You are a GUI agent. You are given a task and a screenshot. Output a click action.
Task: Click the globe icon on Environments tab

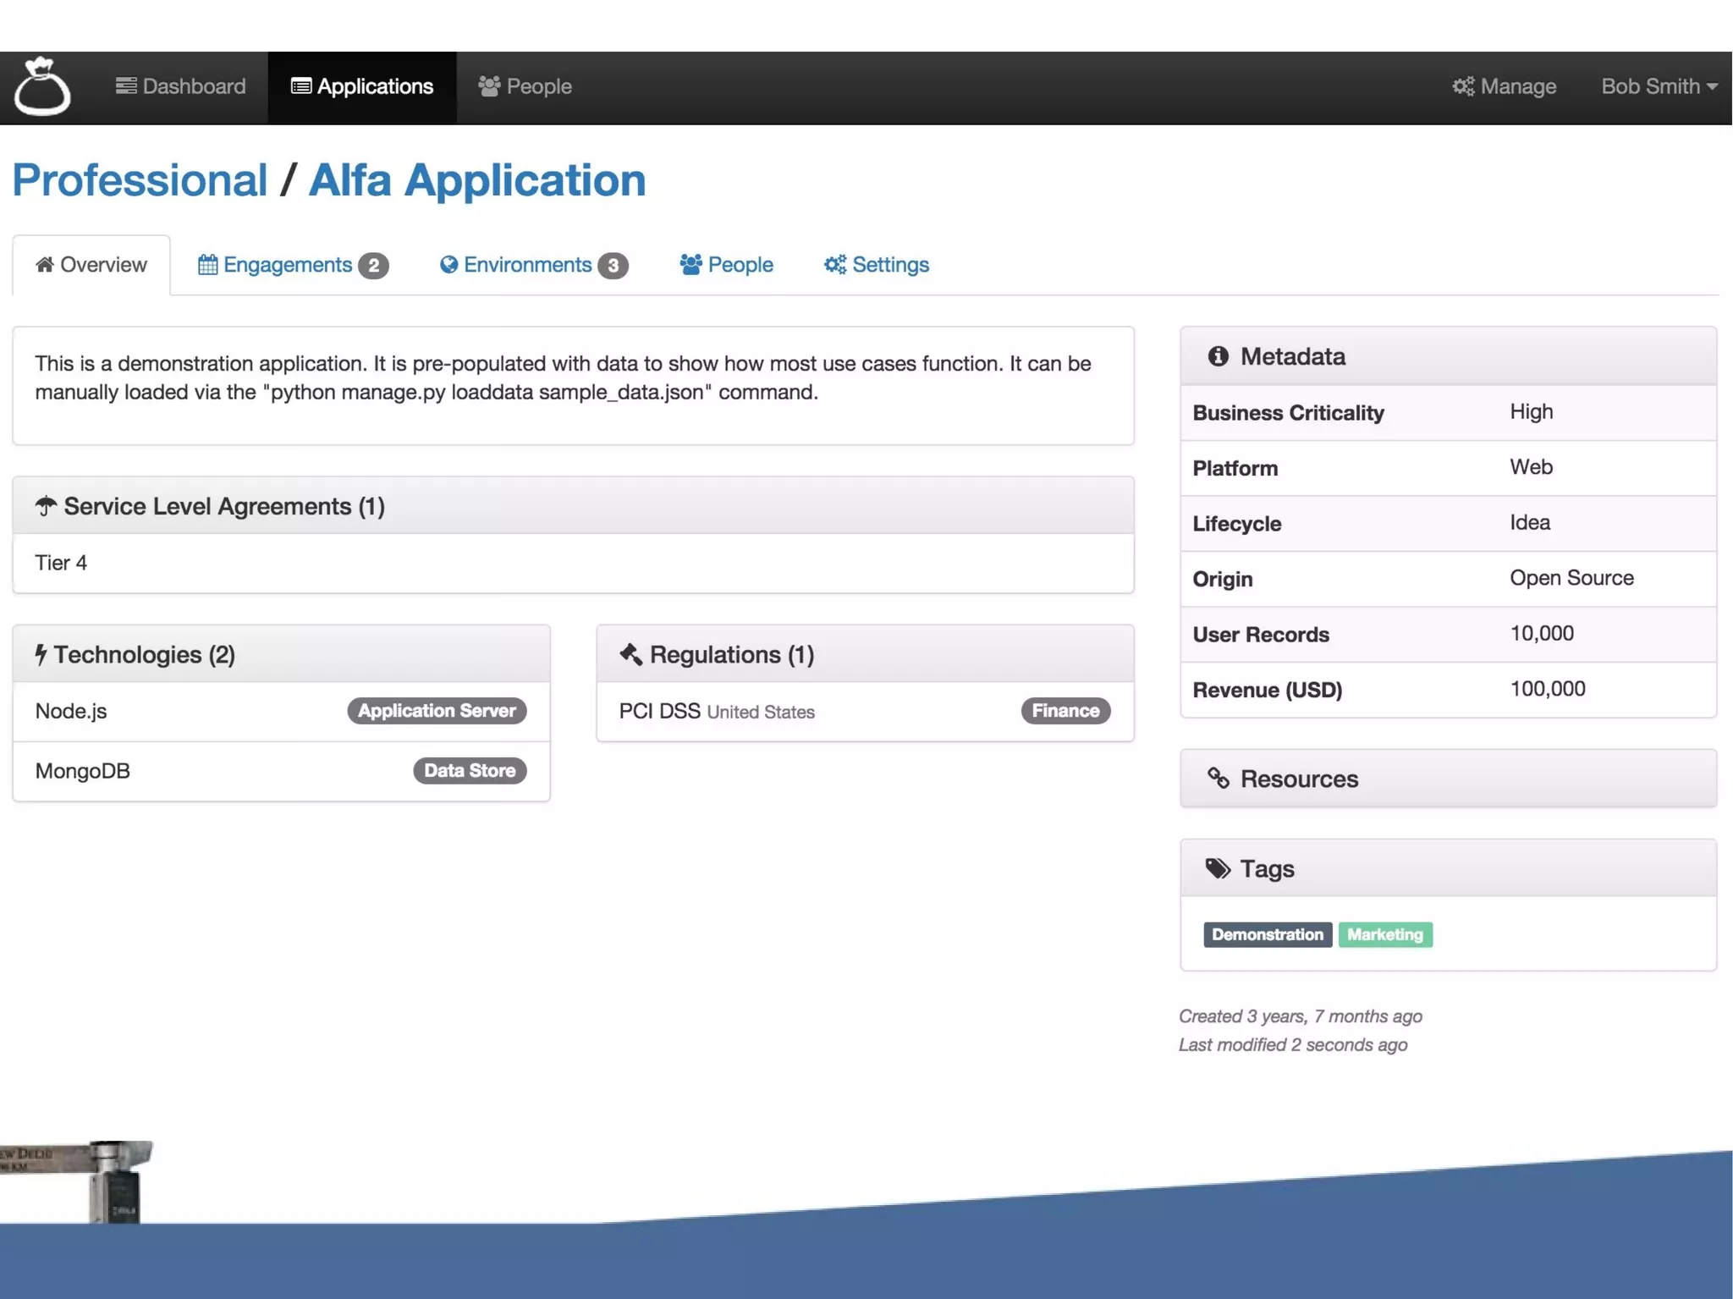(x=448, y=265)
